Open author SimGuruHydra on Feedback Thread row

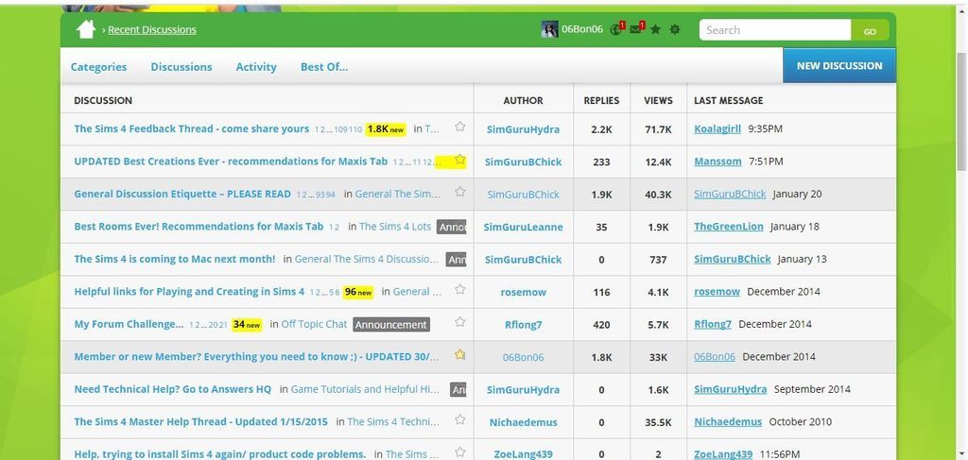[x=523, y=129]
